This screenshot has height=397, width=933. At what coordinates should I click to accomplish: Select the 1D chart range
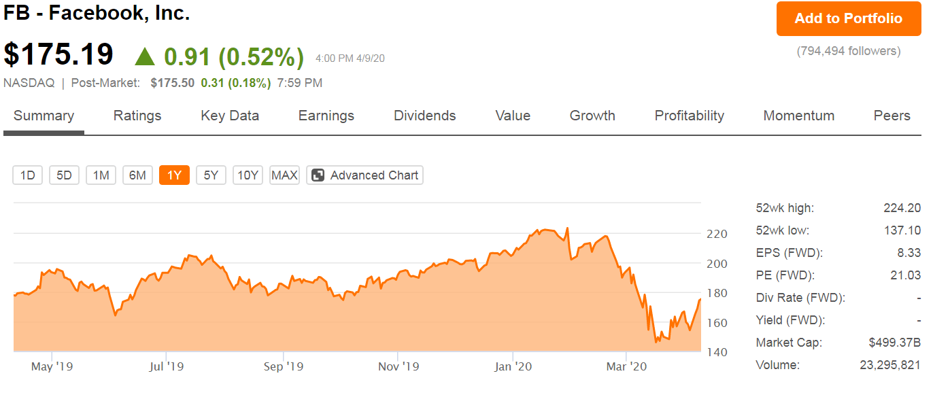27,175
